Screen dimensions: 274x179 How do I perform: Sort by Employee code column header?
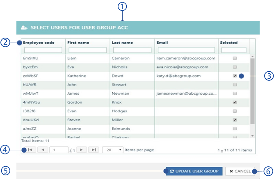(x=39, y=43)
